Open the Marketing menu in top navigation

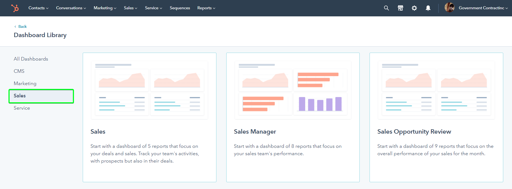click(105, 8)
